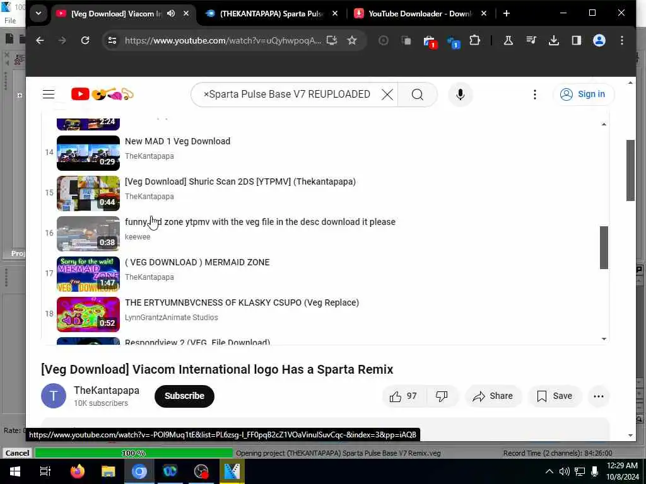Clear the YouTube search query
Viewport: 646px width, 484px height.
pyautogui.click(x=387, y=95)
